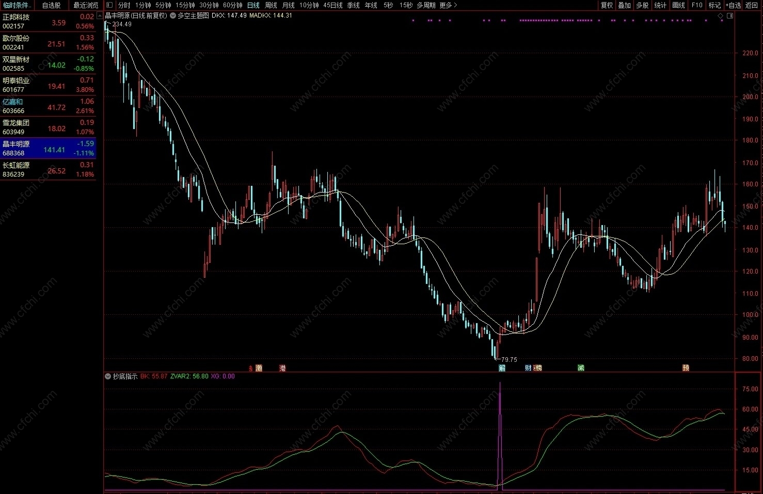
Task: Open the 抄底指示 indicator dropdown arrow
Action: pyautogui.click(x=108, y=376)
